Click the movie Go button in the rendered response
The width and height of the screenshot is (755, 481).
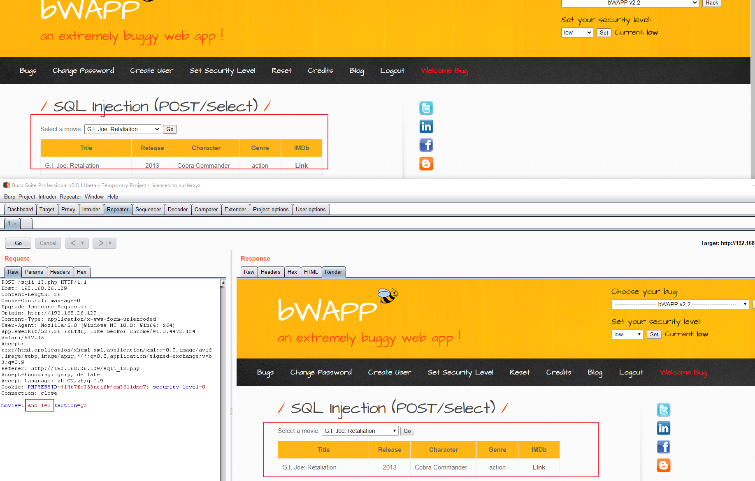point(407,431)
